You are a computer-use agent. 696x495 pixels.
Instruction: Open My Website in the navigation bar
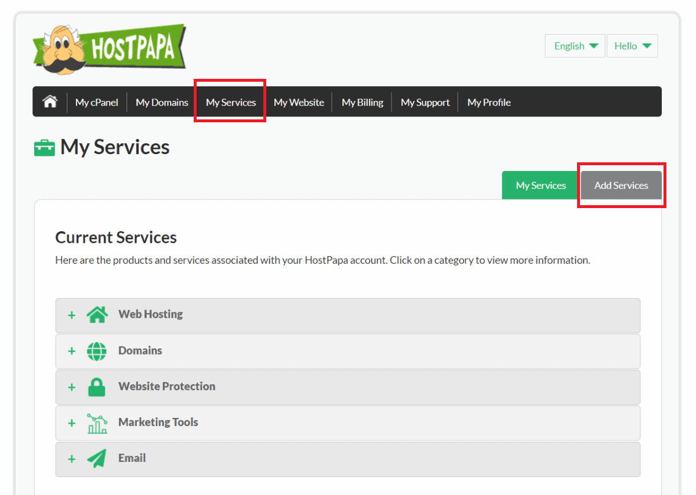(299, 102)
